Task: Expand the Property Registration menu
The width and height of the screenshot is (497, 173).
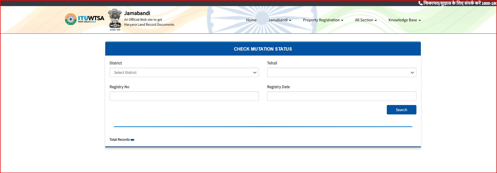Action: click(323, 20)
